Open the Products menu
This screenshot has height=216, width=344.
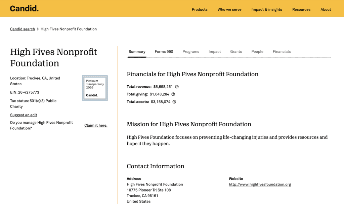tap(200, 9)
